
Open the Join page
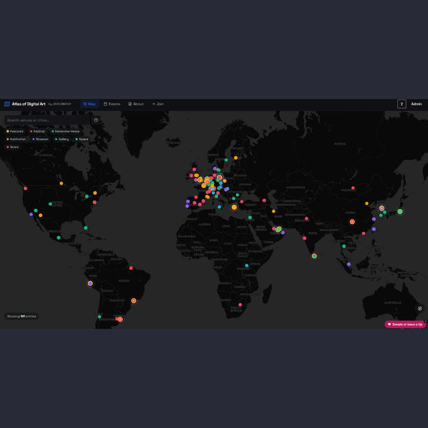pos(158,104)
